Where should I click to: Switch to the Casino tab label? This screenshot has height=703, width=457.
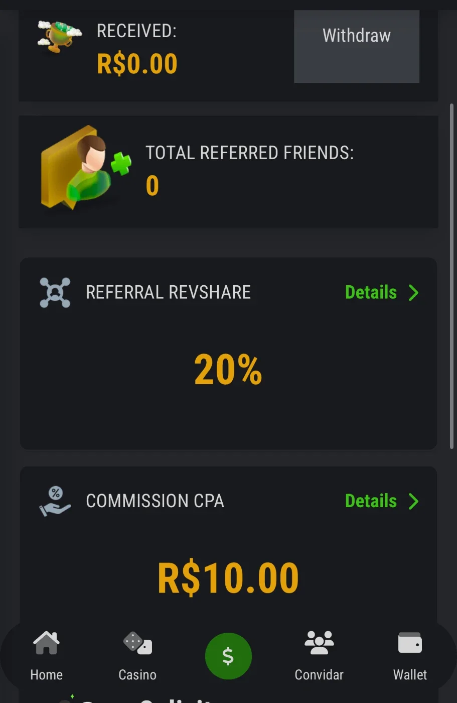137,674
